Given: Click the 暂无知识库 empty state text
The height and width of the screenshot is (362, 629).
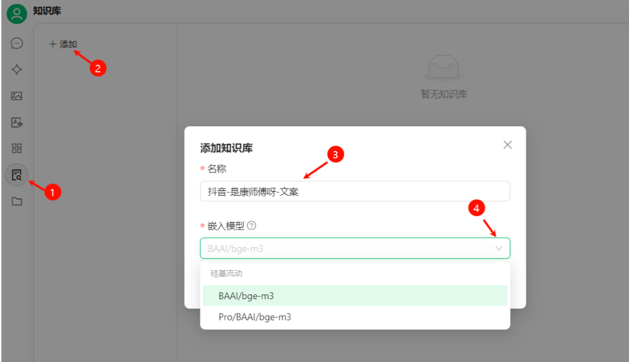Looking at the screenshot, I should [x=444, y=94].
